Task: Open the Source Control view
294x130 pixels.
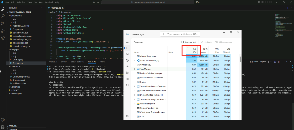Action: pos(3,23)
